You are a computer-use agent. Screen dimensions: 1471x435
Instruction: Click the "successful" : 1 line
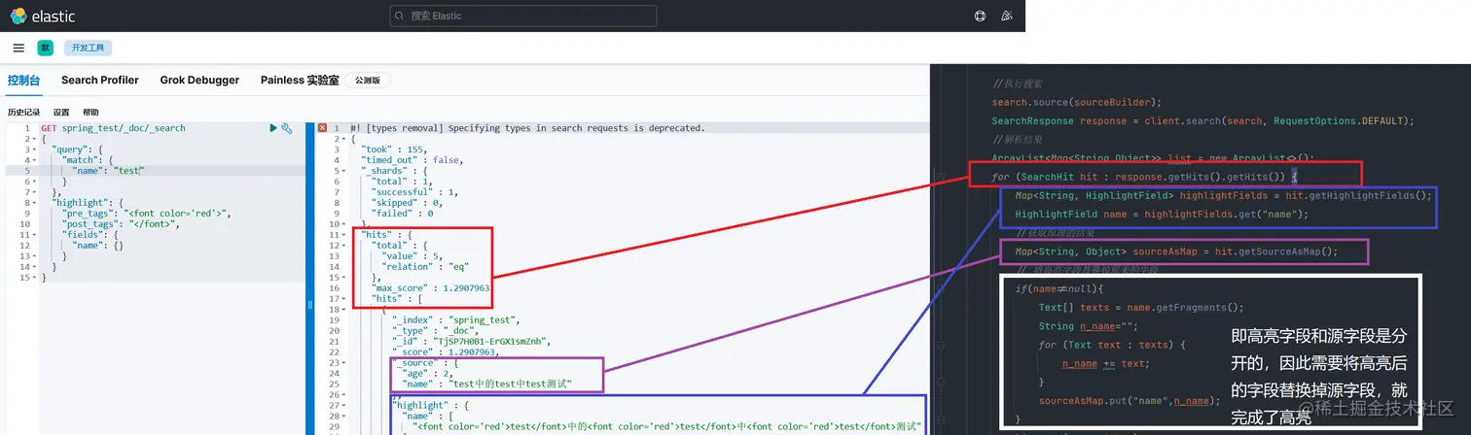pos(416,192)
